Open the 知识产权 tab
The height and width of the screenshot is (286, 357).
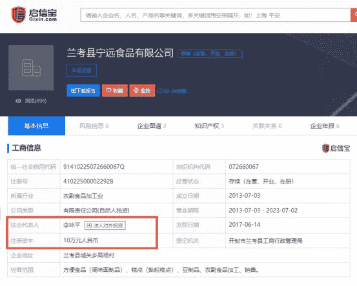tap(209, 126)
